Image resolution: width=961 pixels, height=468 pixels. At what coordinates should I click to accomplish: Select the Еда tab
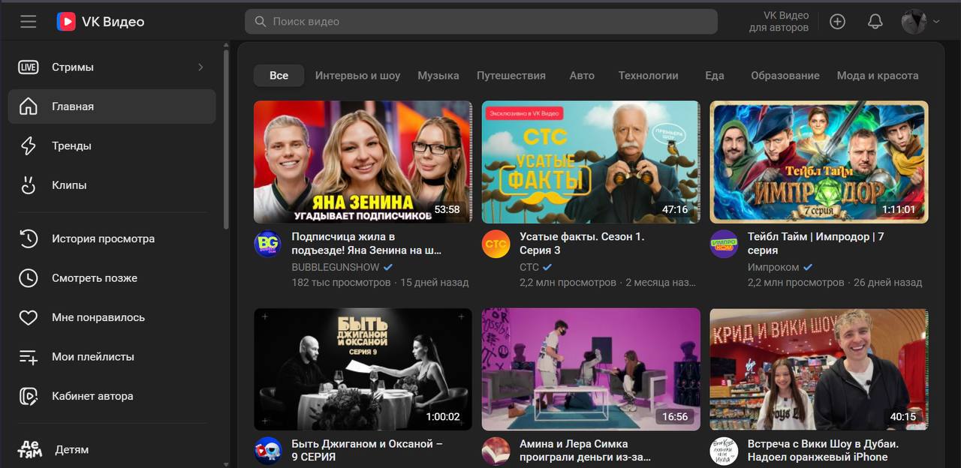715,76
